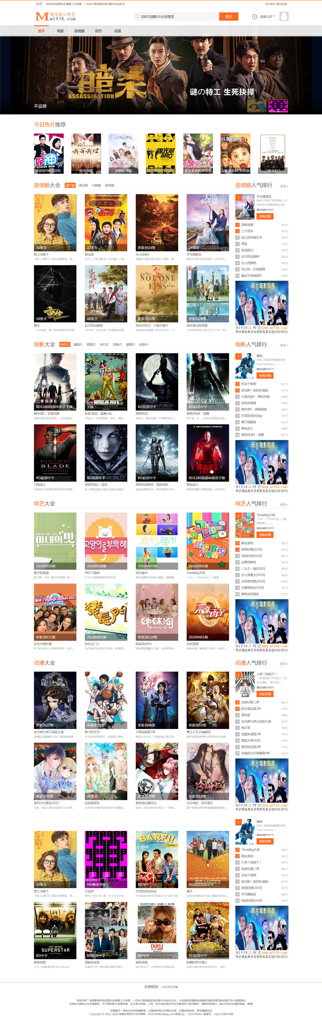Click the clock icon beside 观看记录
This screenshot has height=1019, width=322.
point(255,17)
